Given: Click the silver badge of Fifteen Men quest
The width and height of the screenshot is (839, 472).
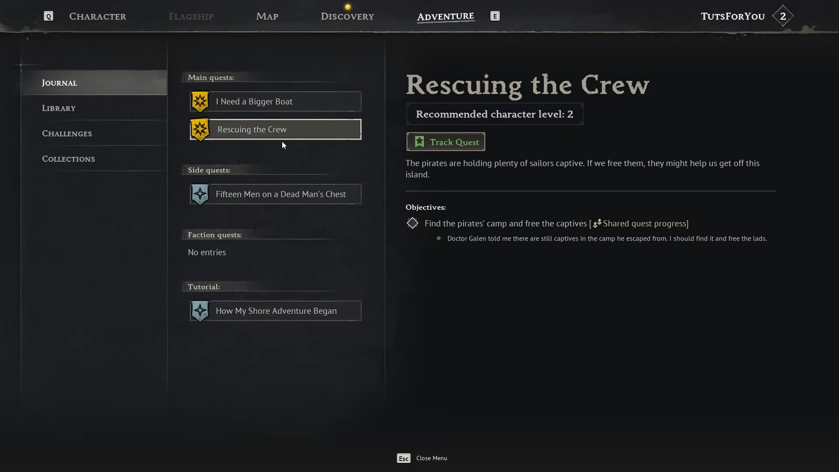Looking at the screenshot, I should tap(200, 194).
